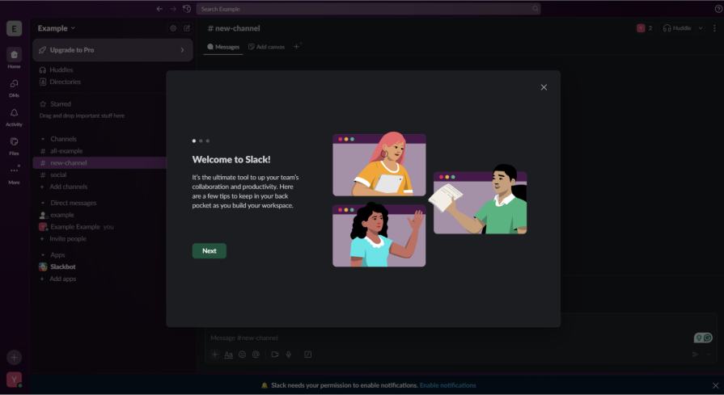Open the Huddle dropdown arrow
The width and height of the screenshot is (724, 395).
tap(700, 28)
